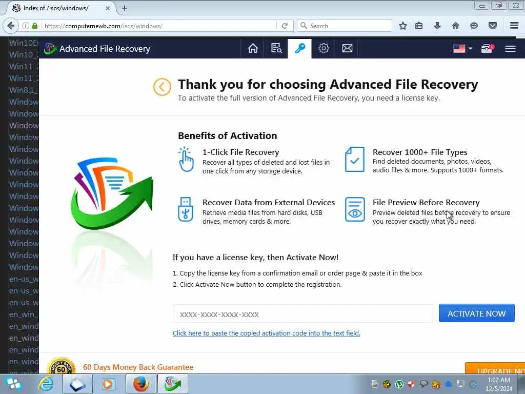Open Windows Media Player taskbar icon

coord(108,384)
